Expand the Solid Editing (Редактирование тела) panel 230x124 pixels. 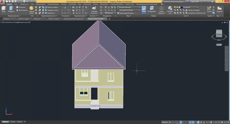click(x=49, y=16)
